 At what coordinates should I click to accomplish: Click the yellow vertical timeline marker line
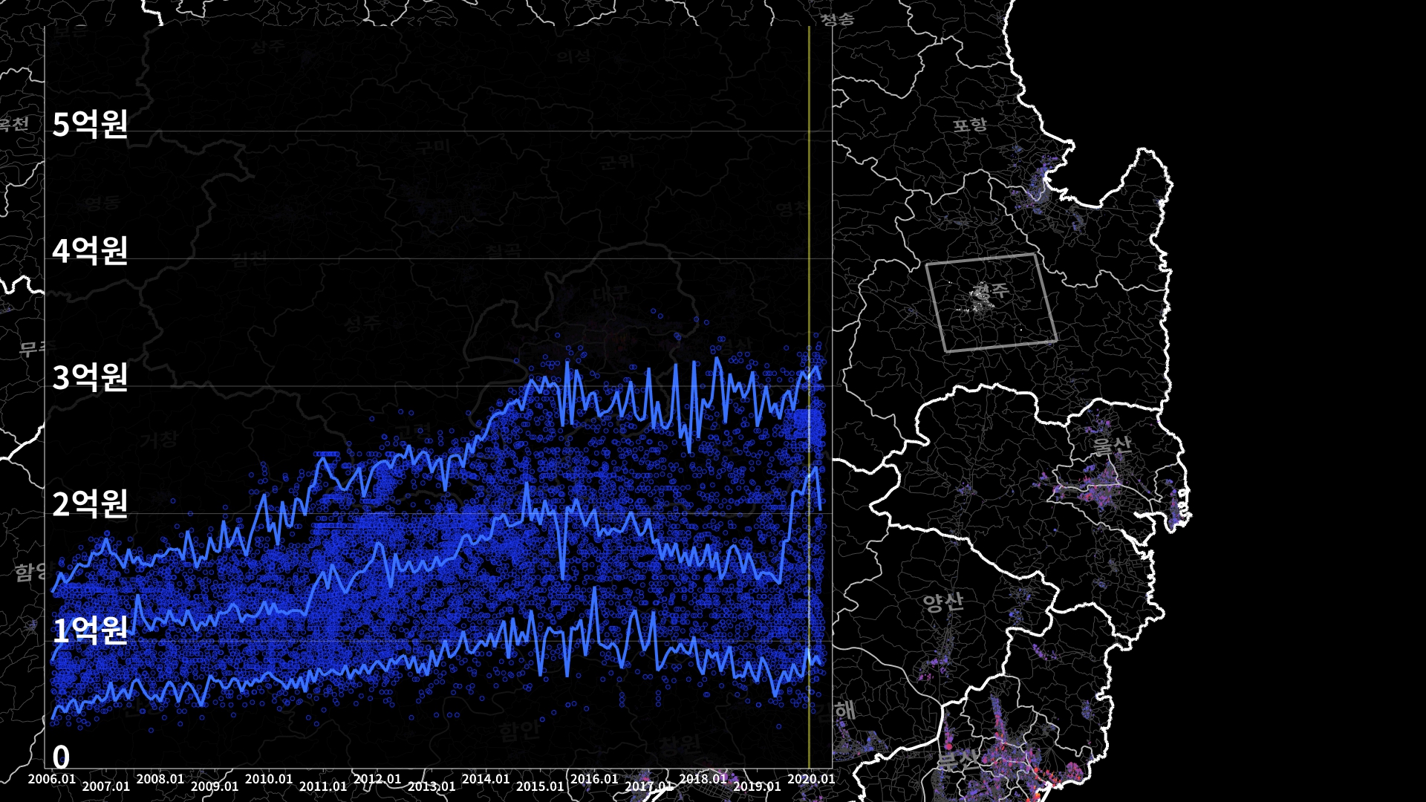pyautogui.click(x=809, y=223)
